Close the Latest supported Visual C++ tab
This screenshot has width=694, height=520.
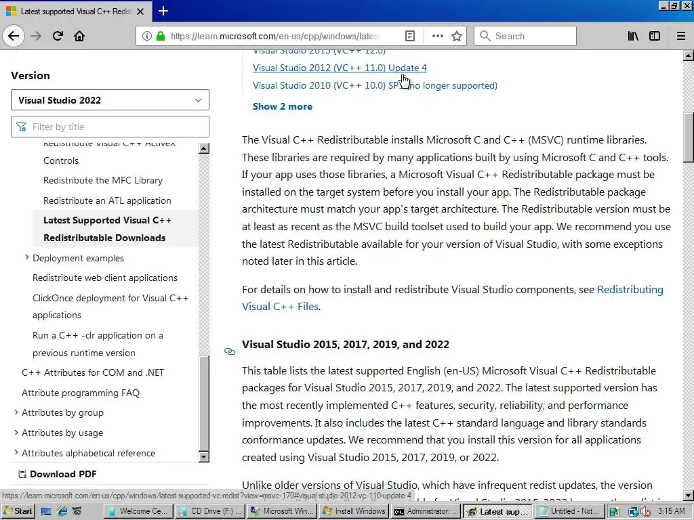140,12
